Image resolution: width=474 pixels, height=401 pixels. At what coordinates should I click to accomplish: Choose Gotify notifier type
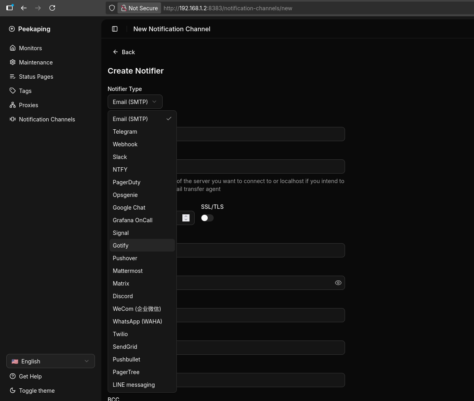(x=121, y=246)
